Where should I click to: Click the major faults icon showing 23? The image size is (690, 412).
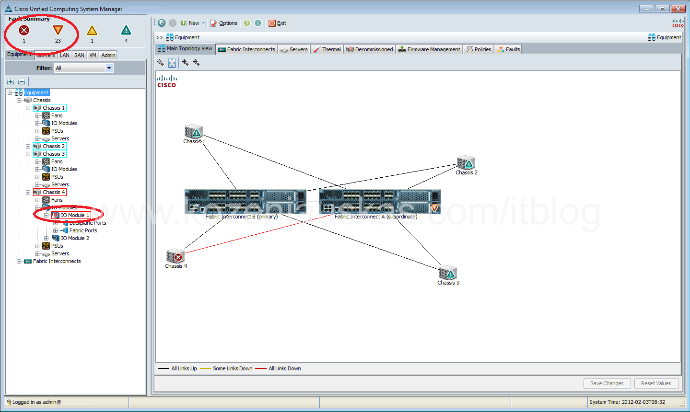point(58,30)
